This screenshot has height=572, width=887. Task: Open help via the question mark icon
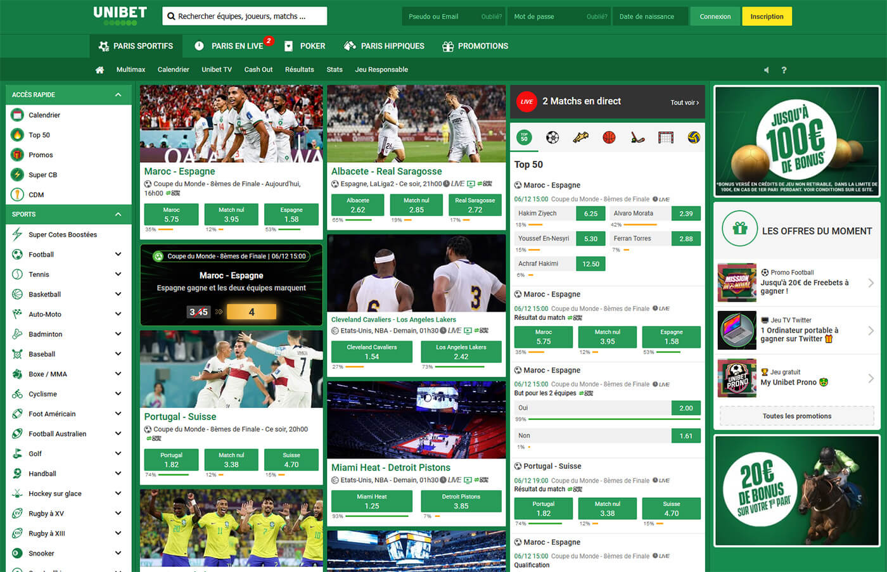[x=784, y=70]
